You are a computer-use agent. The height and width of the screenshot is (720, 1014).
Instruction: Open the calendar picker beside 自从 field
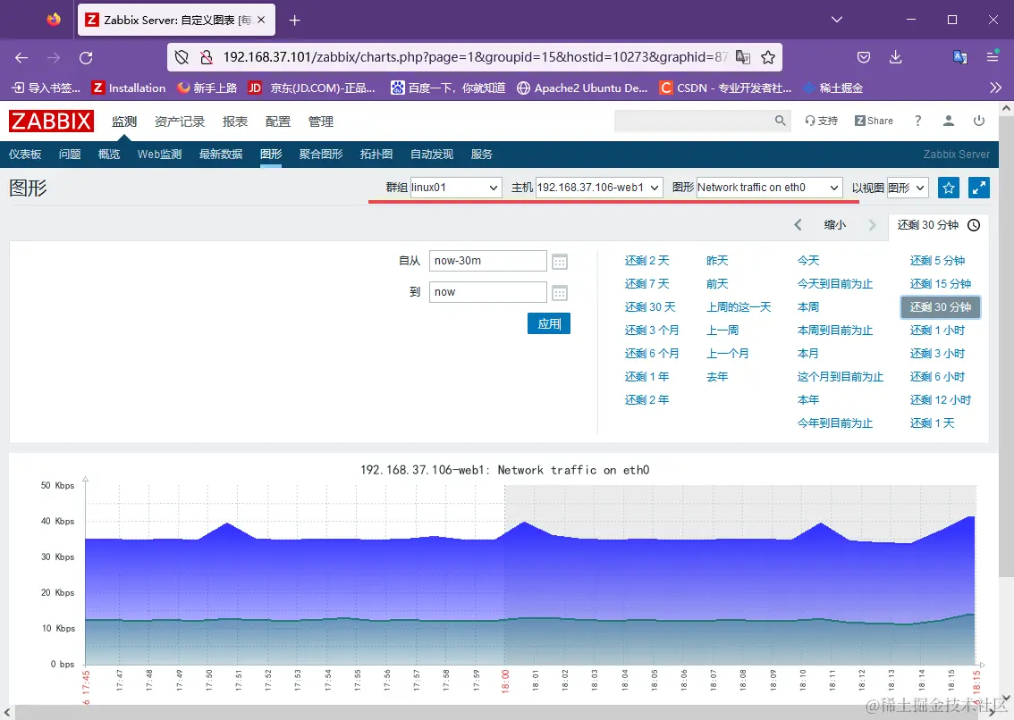tap(560, 261)
